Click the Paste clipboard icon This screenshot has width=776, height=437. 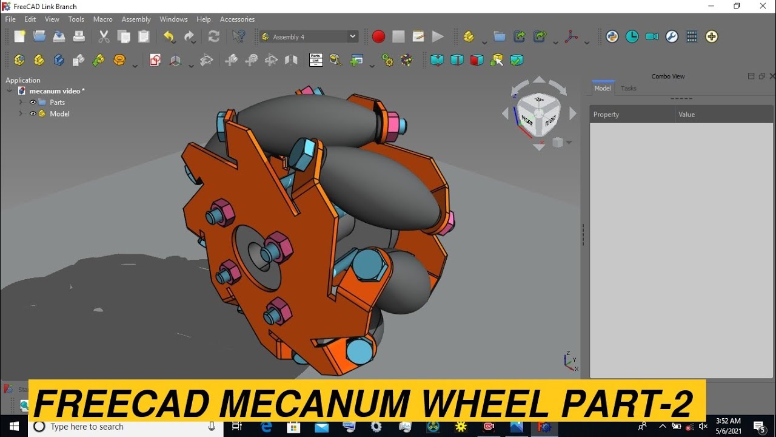coord(144,36)
